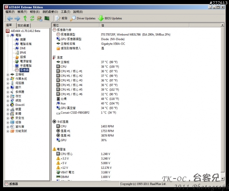The height and width of the screenshot is (191, 229).
Task: Expand the DirectX tree node
Action: (8, 105)
